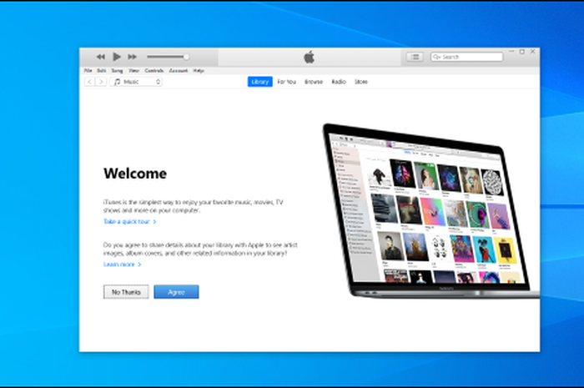The width and height of the screenshot is (584, 388).
Task: Select the Library tab
Action: point(260,82)
